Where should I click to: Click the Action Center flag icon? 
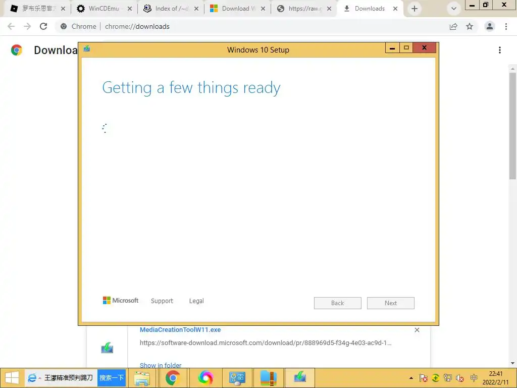(x=424, y=378)
